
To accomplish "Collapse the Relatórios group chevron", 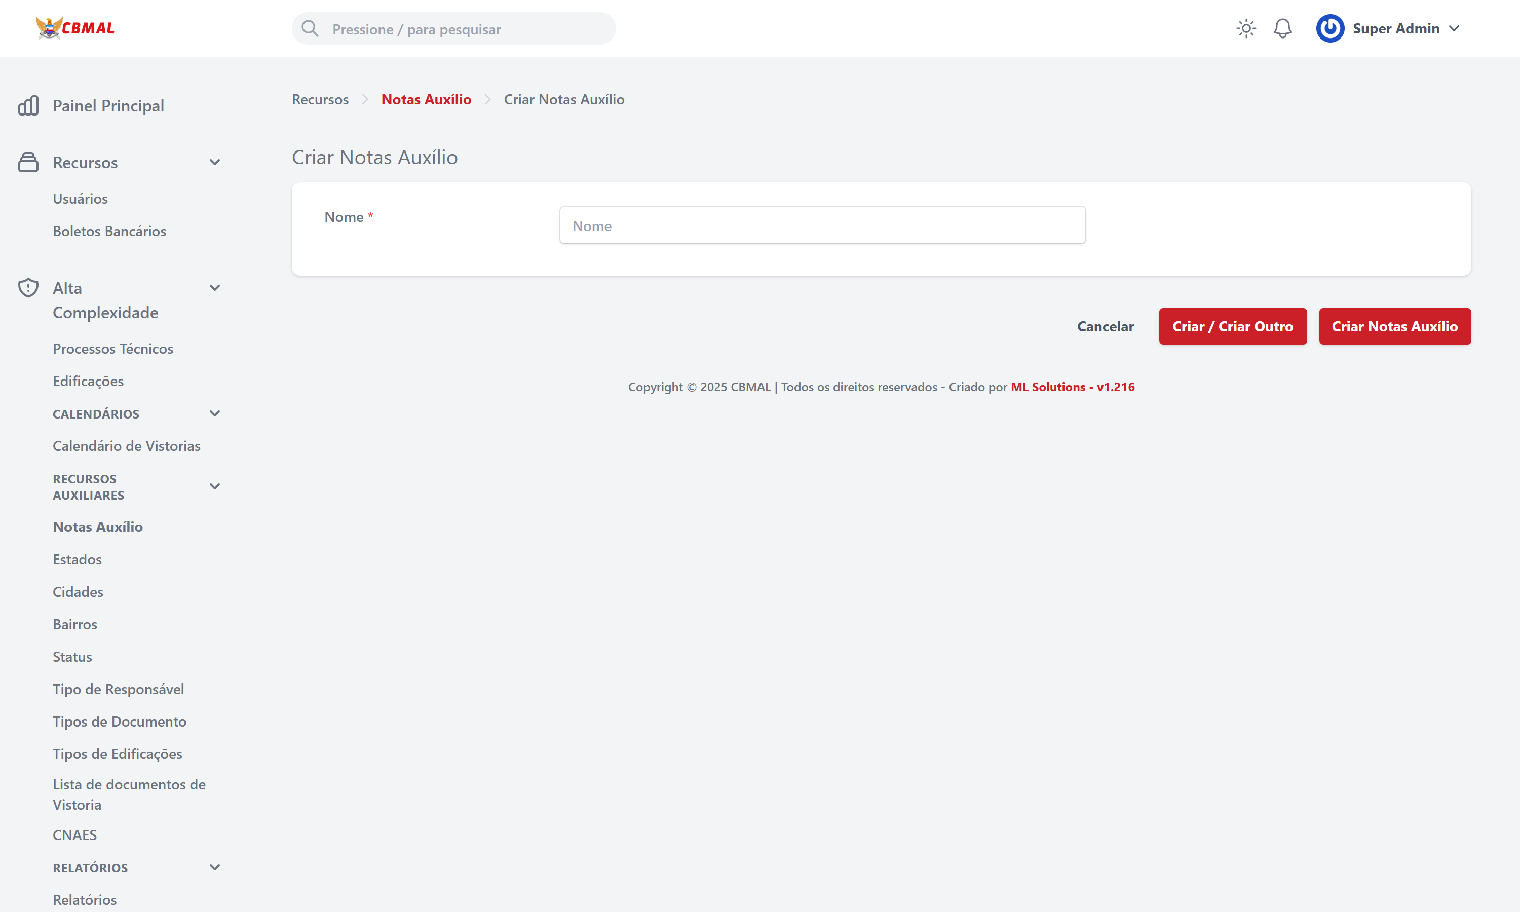I will tap(214, 868).
